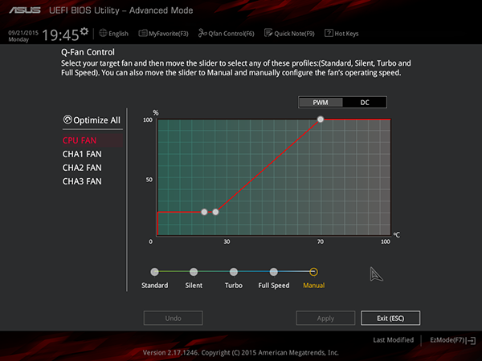Select CHA1 FAN

point(82,154)
